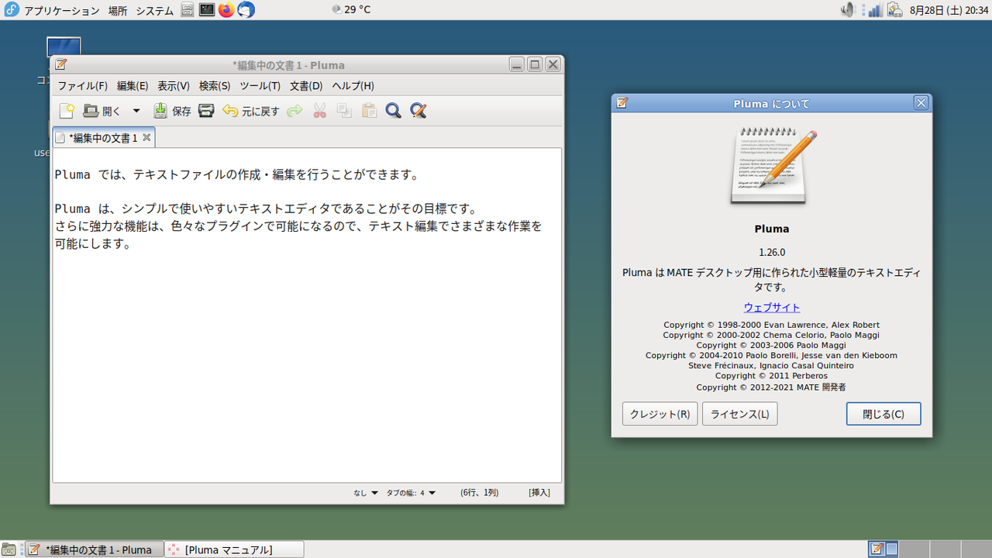Click inside the text editing area
This screenshot has width=992, height=558.
pyautogui.click(x=307, y=315)
